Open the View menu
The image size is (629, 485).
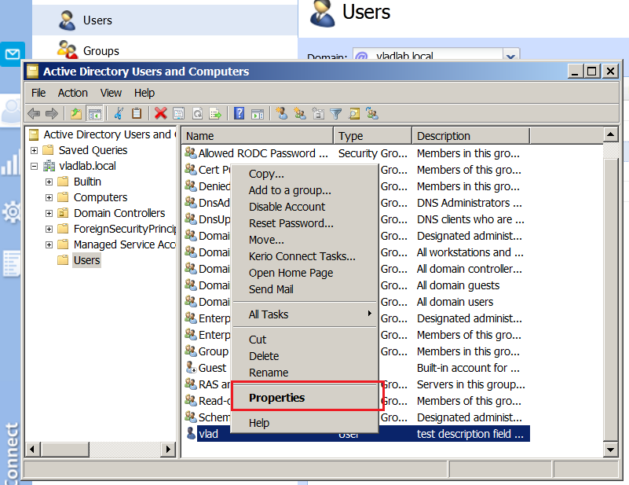tap(111, 93)
